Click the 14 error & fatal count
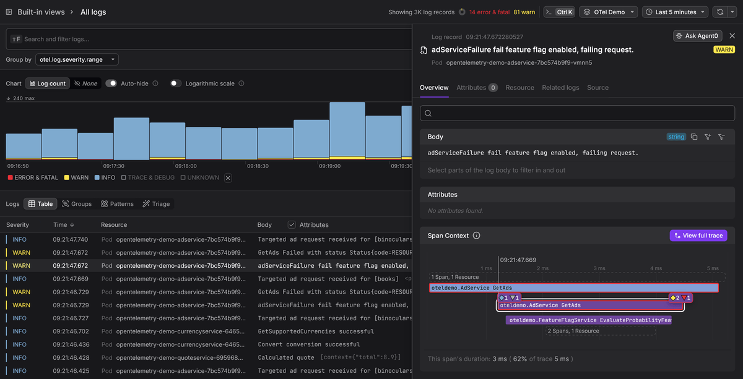The width and height of the screenshot is (743, 379). tap(490, 12)
